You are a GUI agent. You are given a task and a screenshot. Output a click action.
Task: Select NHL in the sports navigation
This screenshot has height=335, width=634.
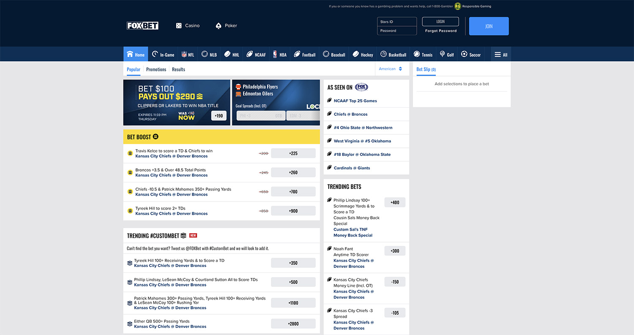click(x=232, y=54)
